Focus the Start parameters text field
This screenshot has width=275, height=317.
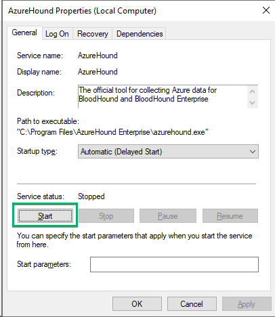(174, 264)
